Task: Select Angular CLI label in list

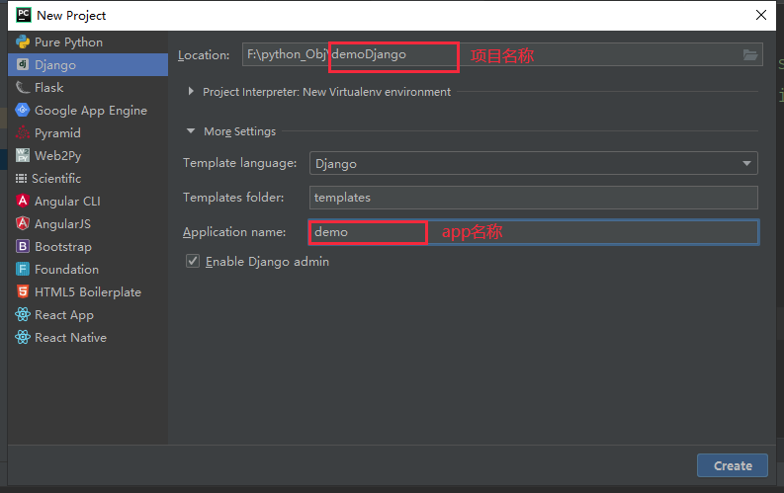Action: click(67, 201)
